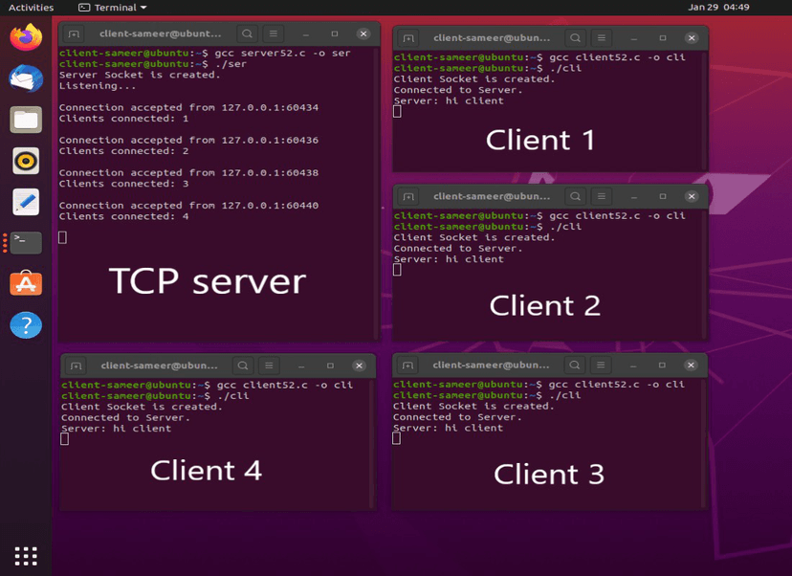Launch Rhythmbox from the dock

point(24,161)
